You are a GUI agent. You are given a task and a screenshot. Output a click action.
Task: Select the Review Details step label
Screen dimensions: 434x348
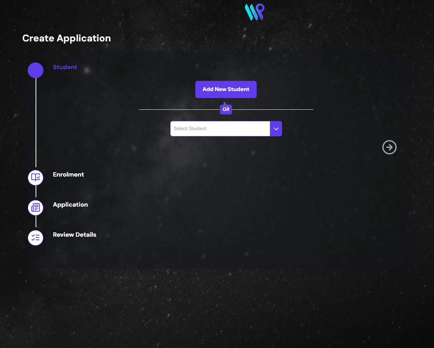tap(74, 235)
